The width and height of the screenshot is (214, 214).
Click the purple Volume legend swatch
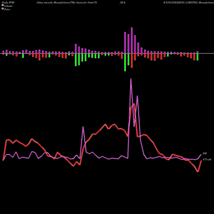coord(3,5)
